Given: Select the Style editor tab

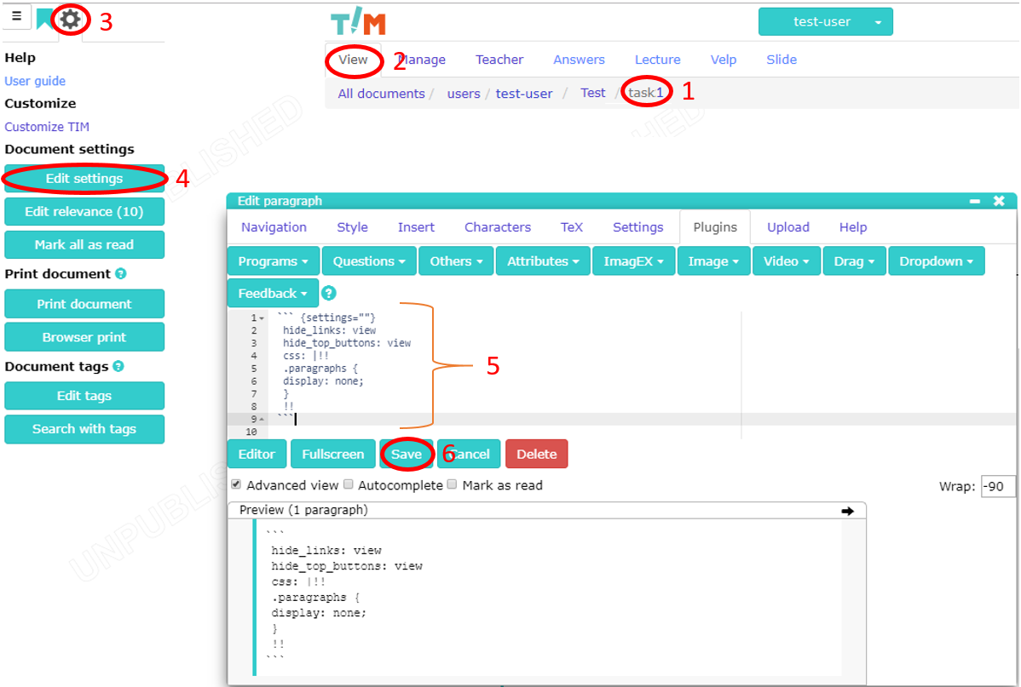Looking at the screenshot, I should coord(352,227).
